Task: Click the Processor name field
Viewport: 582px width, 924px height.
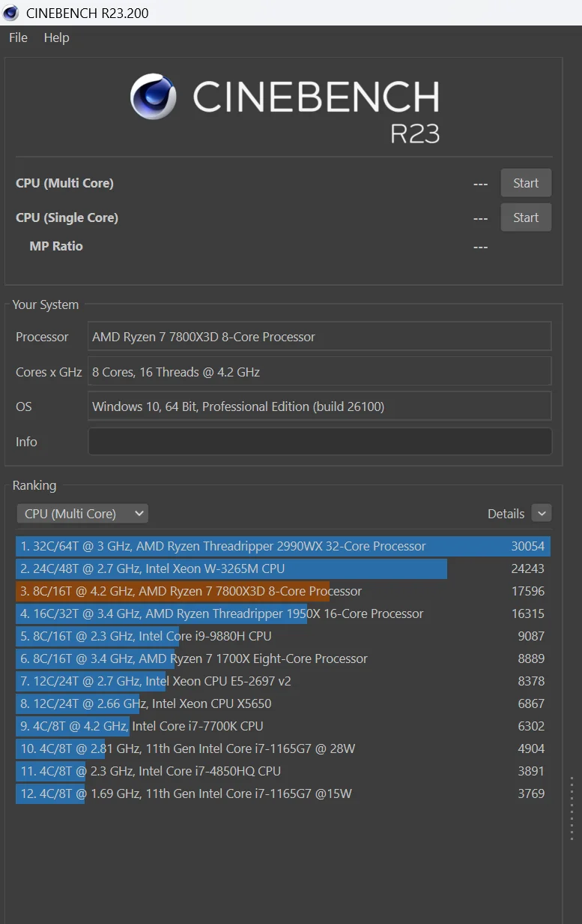Action: pyautogui.click(x=320, y=337)
